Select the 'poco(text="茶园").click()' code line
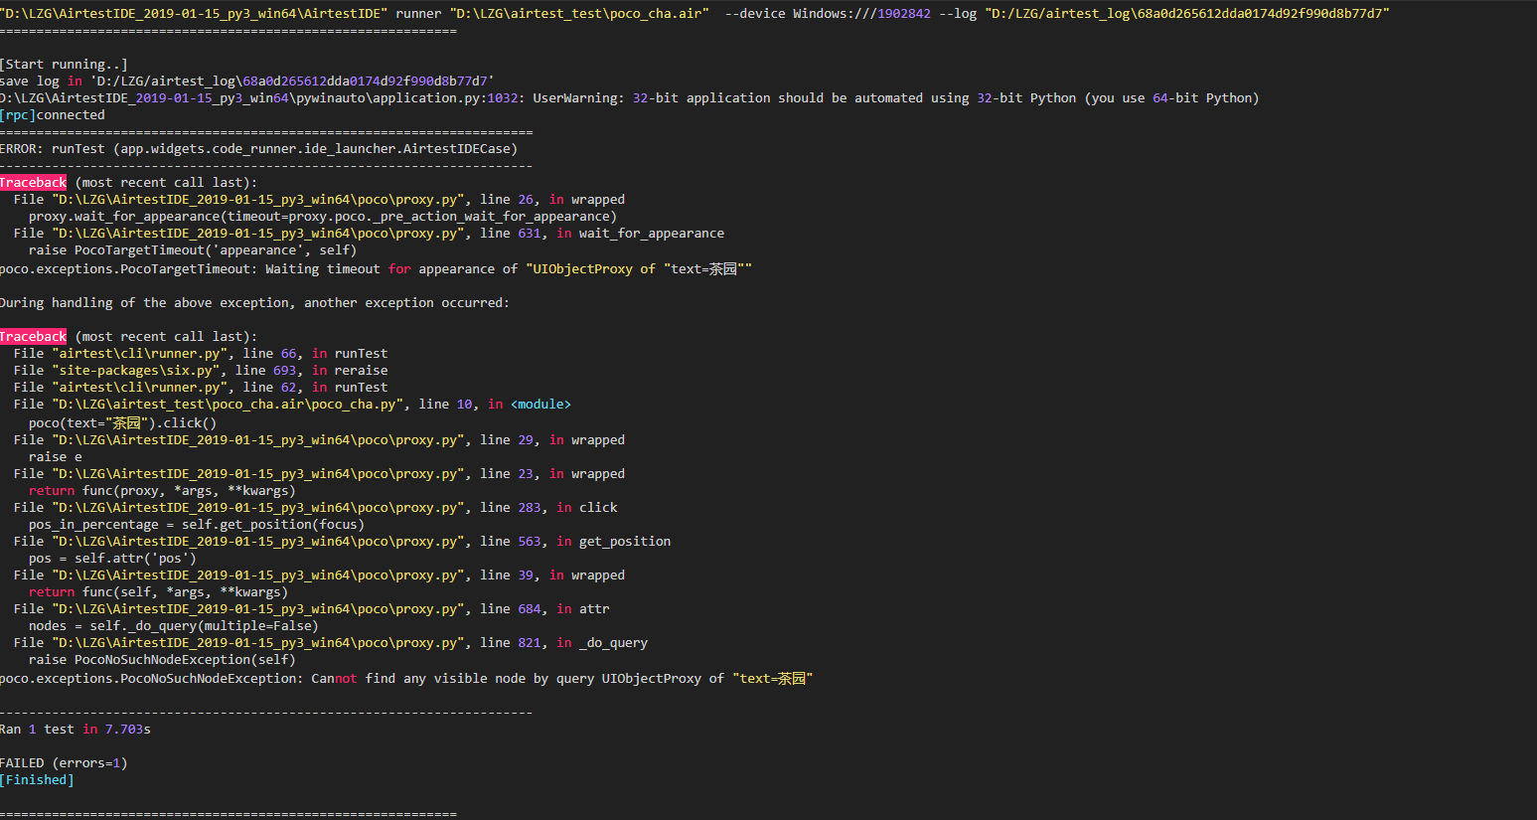The image size is (1537, 820). click(122, 422)
